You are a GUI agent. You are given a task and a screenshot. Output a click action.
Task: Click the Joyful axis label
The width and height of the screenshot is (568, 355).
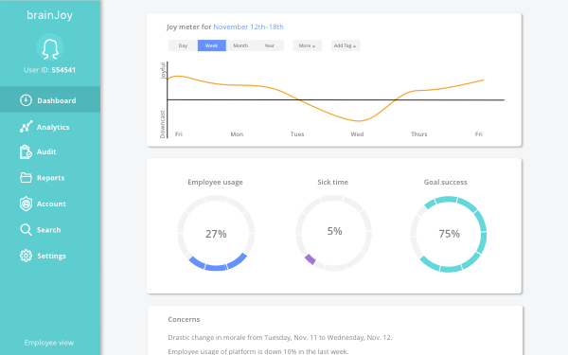[x=163, y=71]
